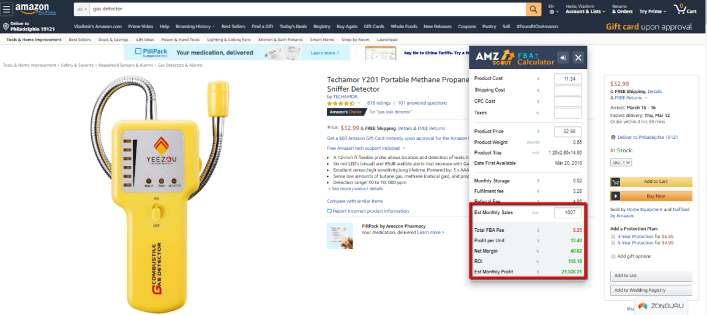Check the 4-Year Protection option
This screenshot has height=315, width=707.
(613, 236)
